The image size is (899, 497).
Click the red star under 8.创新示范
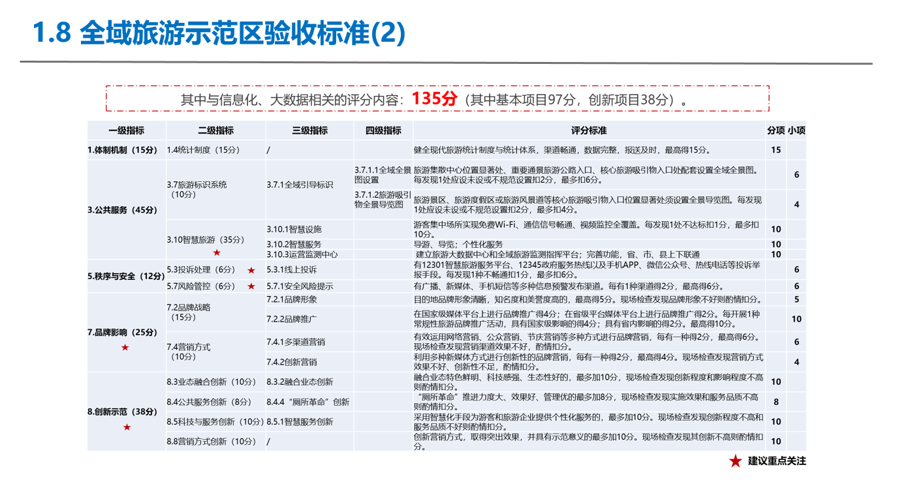(127, 427)
